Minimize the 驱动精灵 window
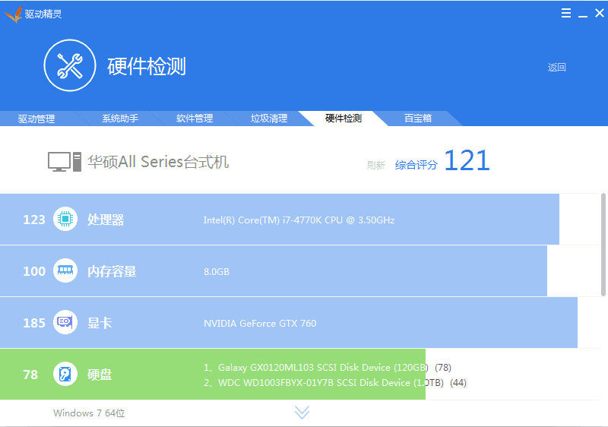Image resolution: width=608 pixels, height=427 pixels. 583,16
